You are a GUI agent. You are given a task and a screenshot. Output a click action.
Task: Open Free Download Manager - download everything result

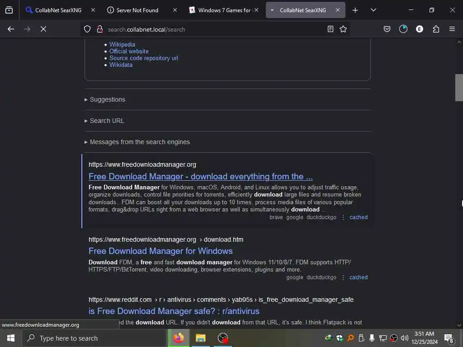tap(200, 177)
